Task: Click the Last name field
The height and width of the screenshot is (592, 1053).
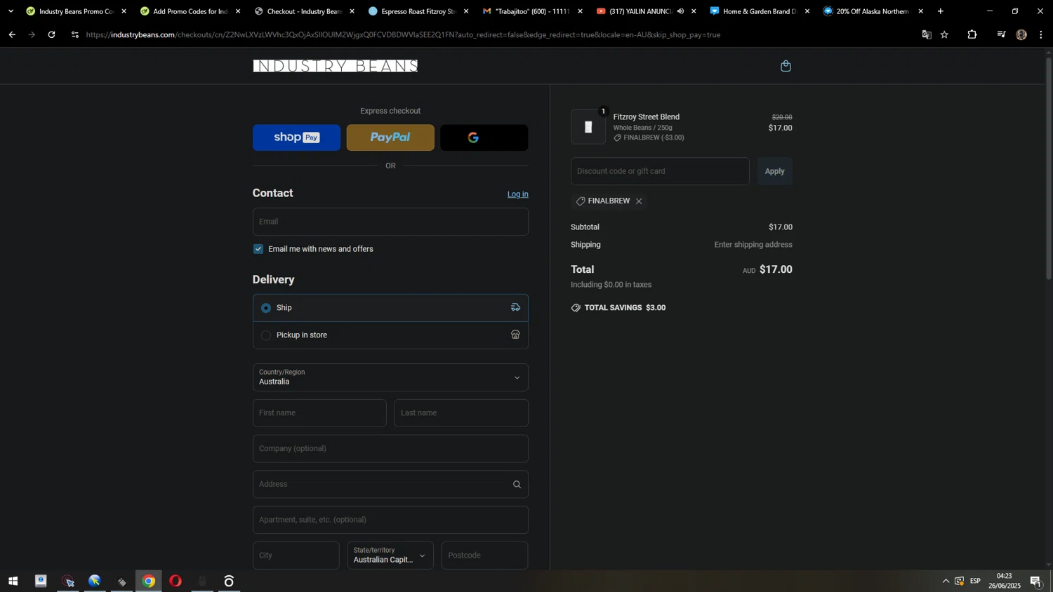Action: pos(461,413)
